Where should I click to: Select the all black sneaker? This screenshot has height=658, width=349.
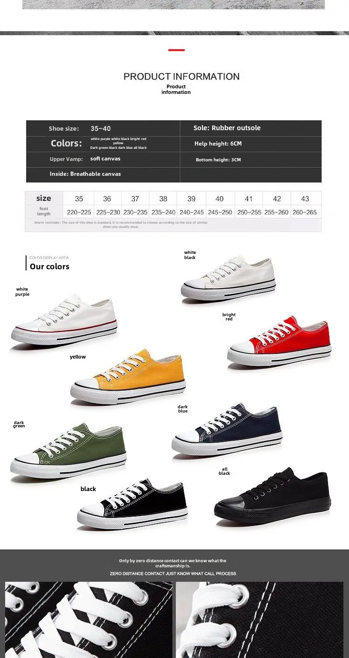pyautogui.click(x=272, y=497)
